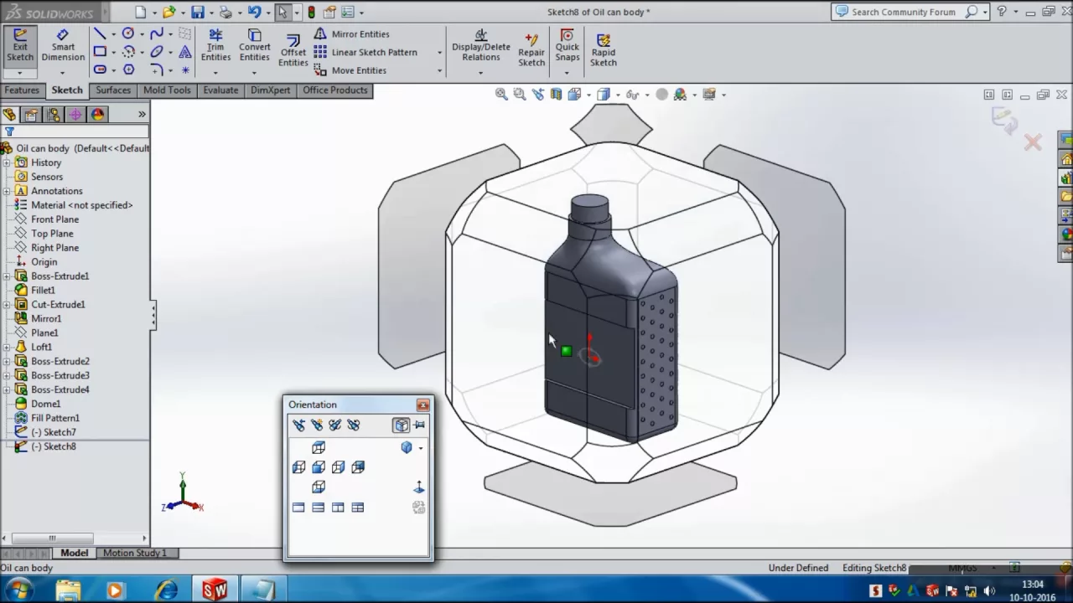The height and width of the screenshot is (603, 1073).
Task: Select two horizontal viewports in Orientation dialog
Action: coord(318,508)
